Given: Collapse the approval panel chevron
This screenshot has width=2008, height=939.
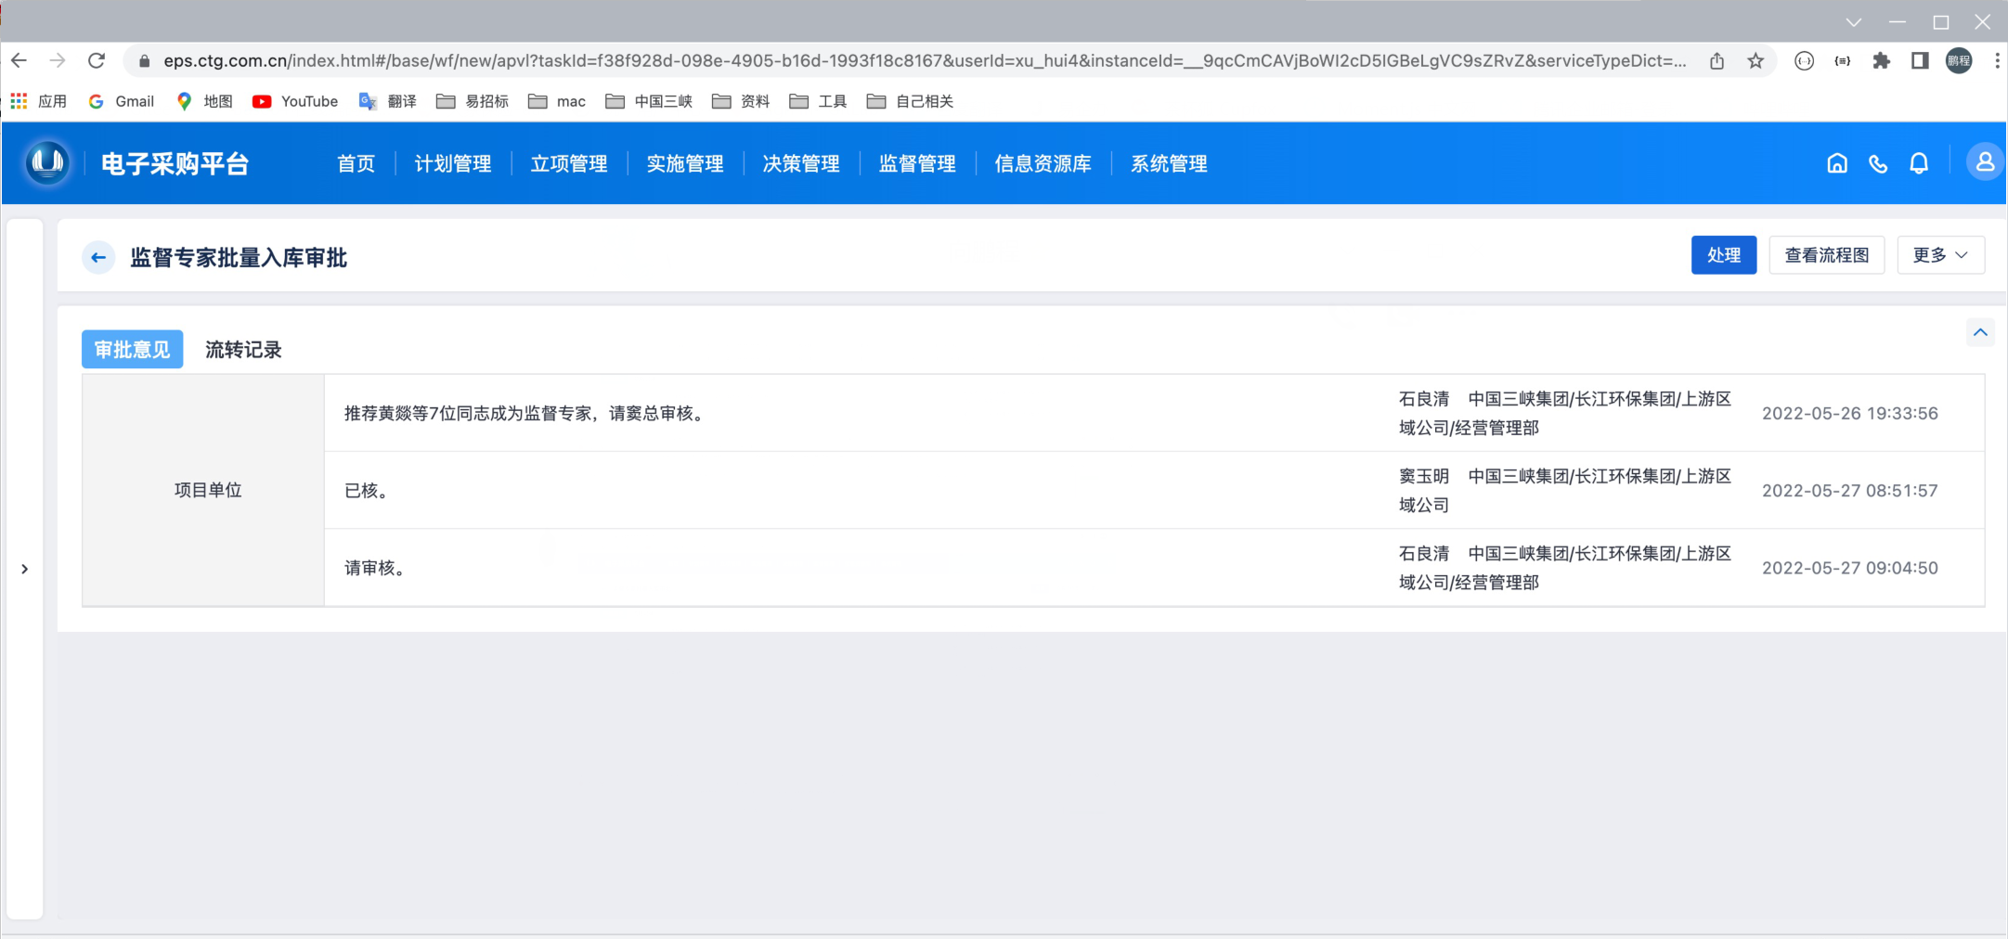Looking at the screenshot, I should pyautogui.click(x=1980, y=332).
